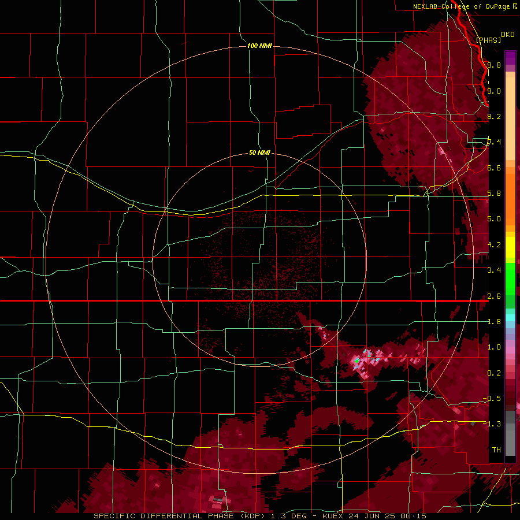Click the 4.2 legend value
This screenshot has height=520, width=520.
tap(494, 245)
